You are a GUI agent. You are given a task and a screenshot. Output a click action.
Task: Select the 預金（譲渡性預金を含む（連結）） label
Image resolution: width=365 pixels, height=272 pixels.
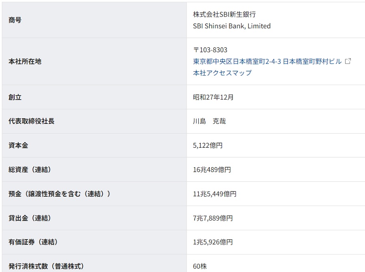pos(59,194)
